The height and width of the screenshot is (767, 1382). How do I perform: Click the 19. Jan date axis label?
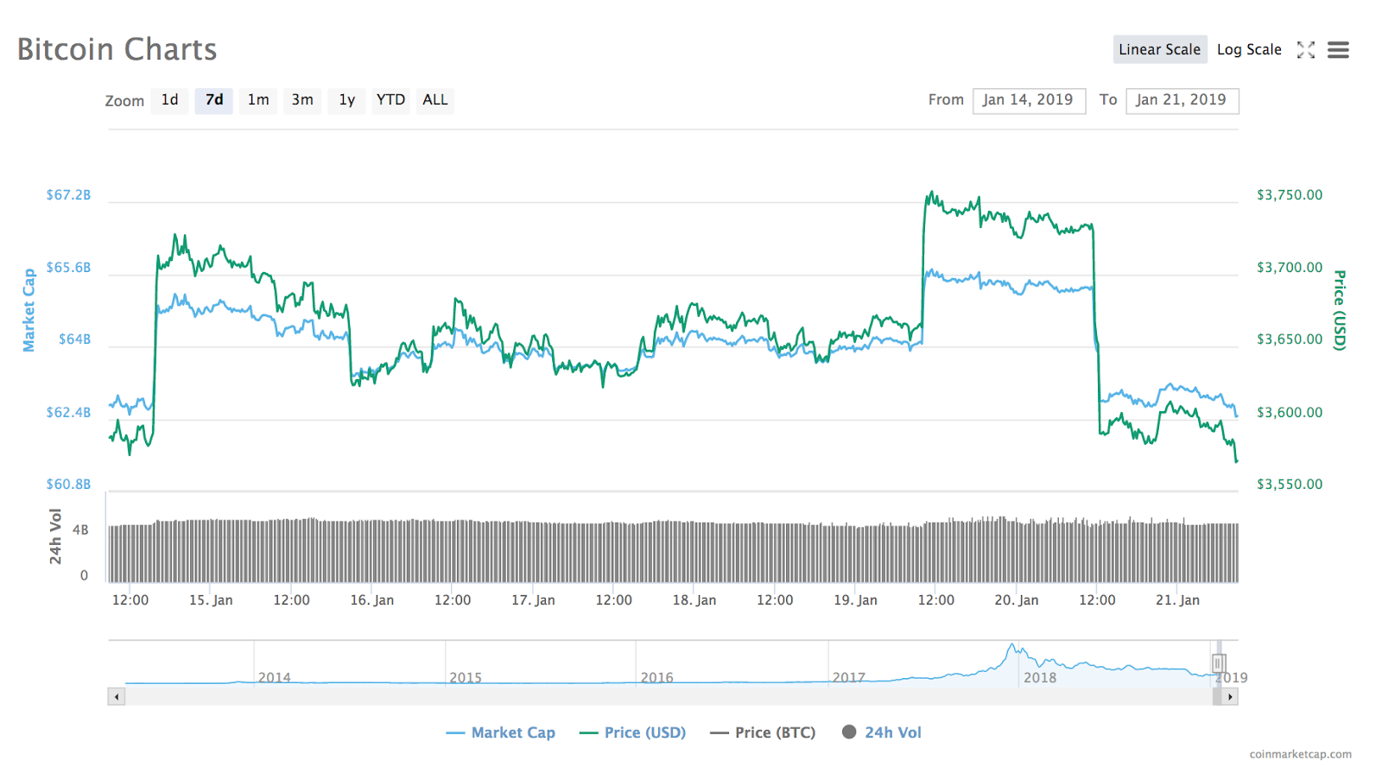[x=855, y=600]
